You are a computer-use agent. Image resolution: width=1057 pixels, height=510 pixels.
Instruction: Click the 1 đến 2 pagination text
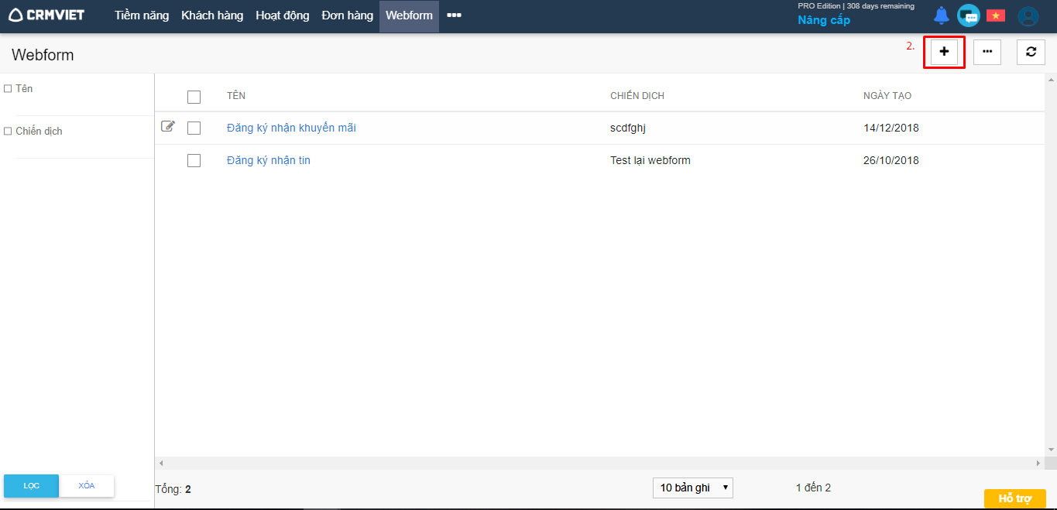pos(813,488)
